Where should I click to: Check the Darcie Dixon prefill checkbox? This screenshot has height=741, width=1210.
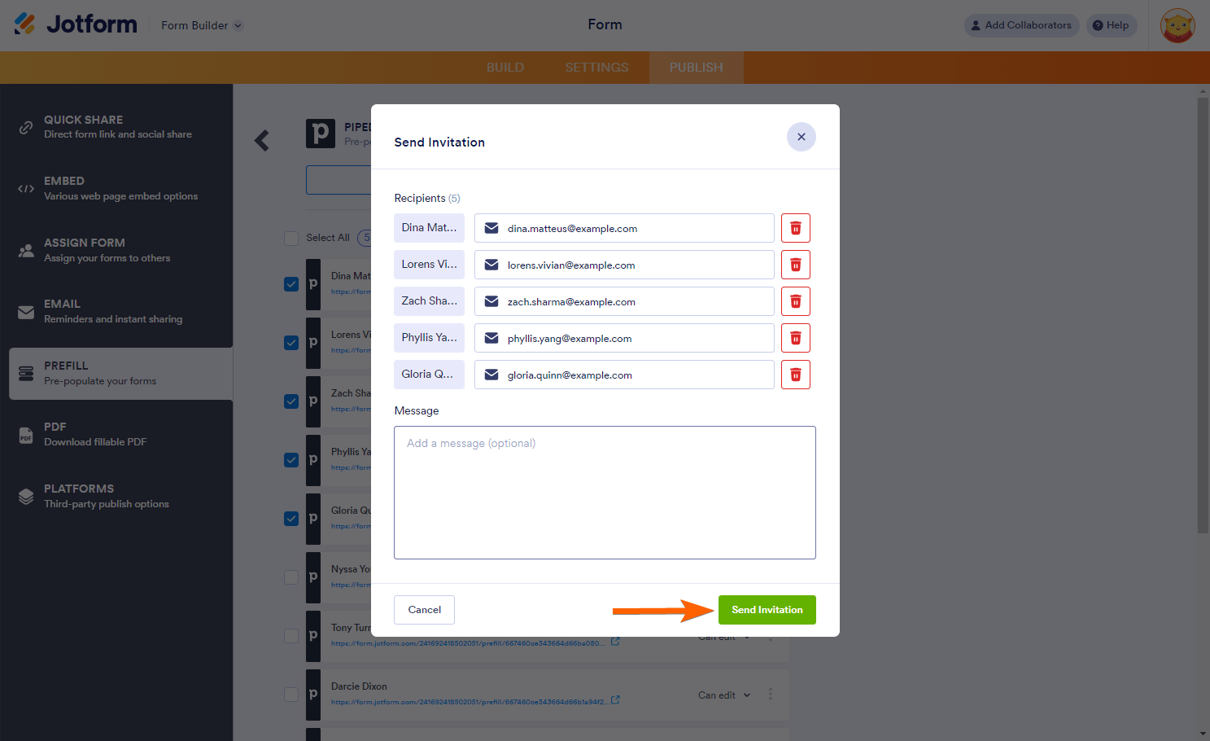[x=291, y=695]
